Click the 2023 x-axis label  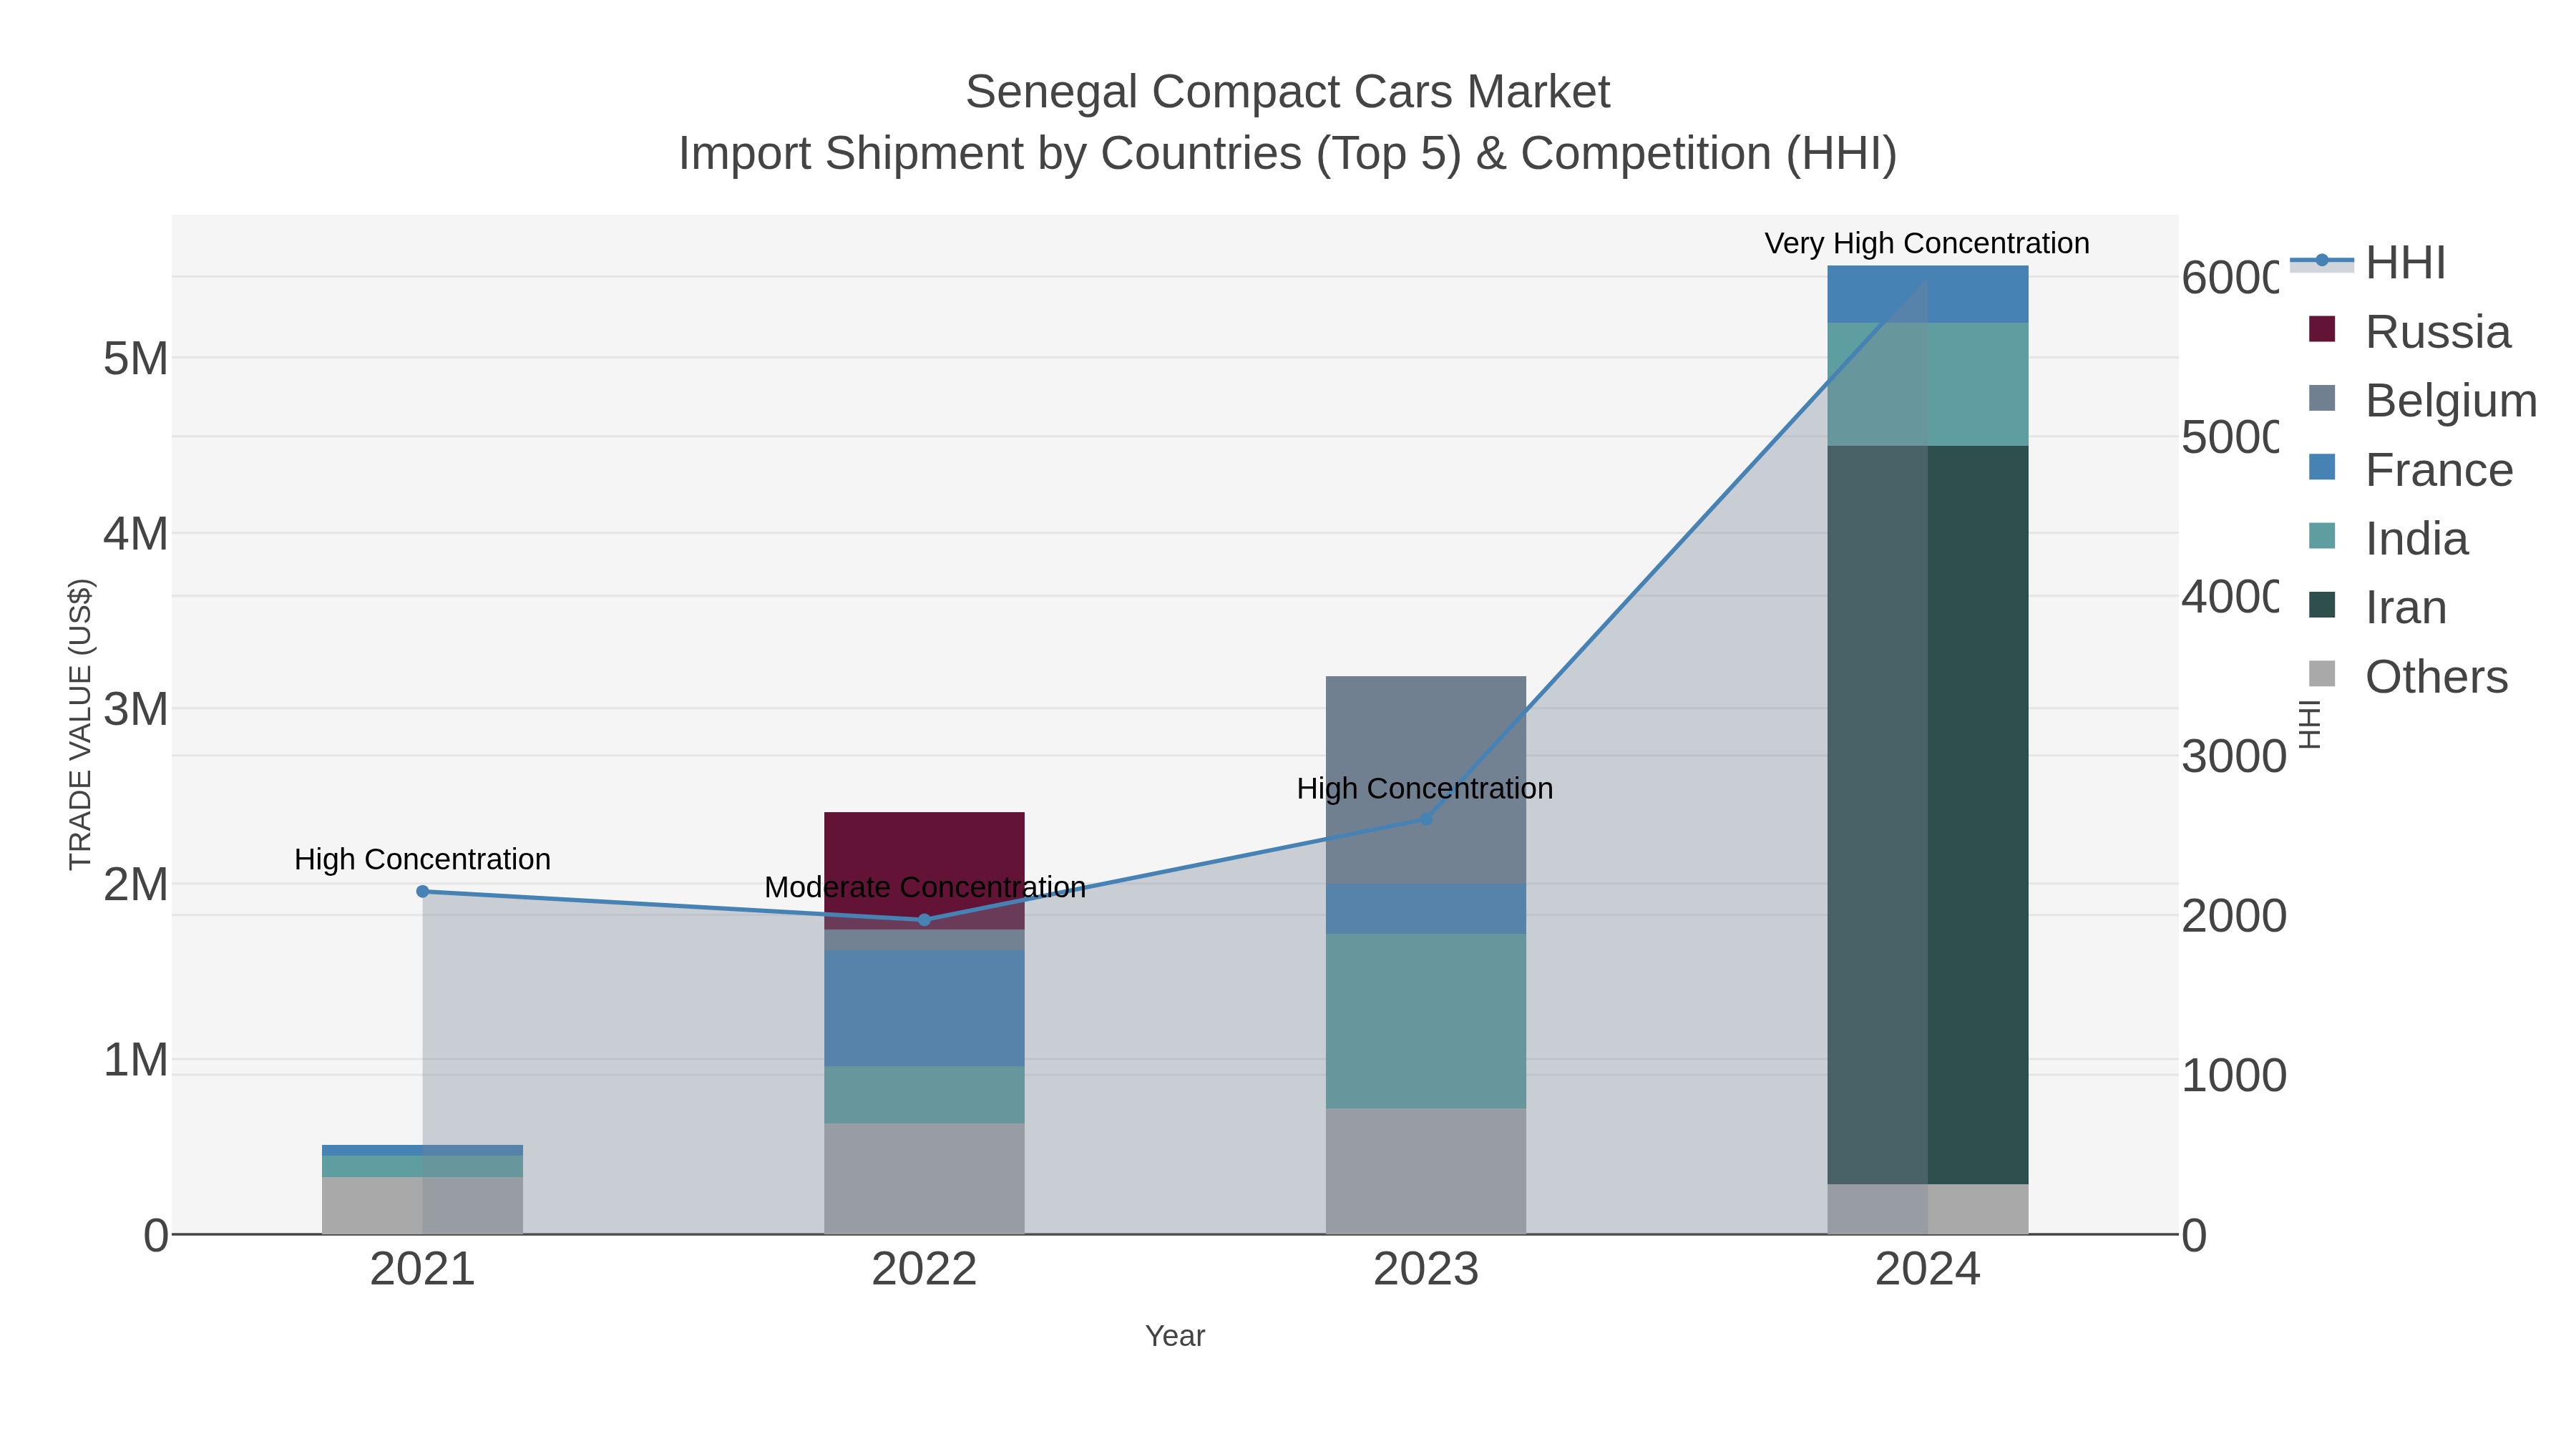[1426, 1269]
